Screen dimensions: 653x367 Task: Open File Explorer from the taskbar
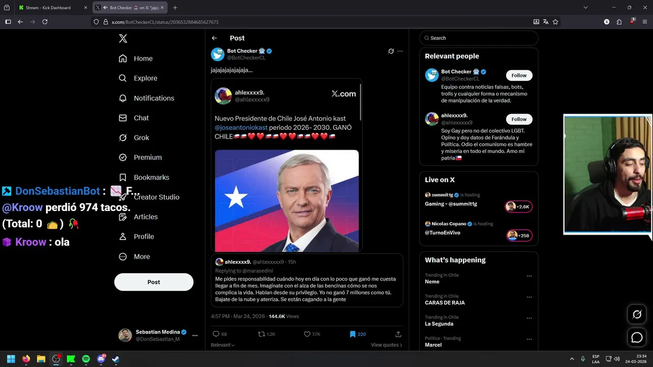pyautogui.click(x=41, y=359)
